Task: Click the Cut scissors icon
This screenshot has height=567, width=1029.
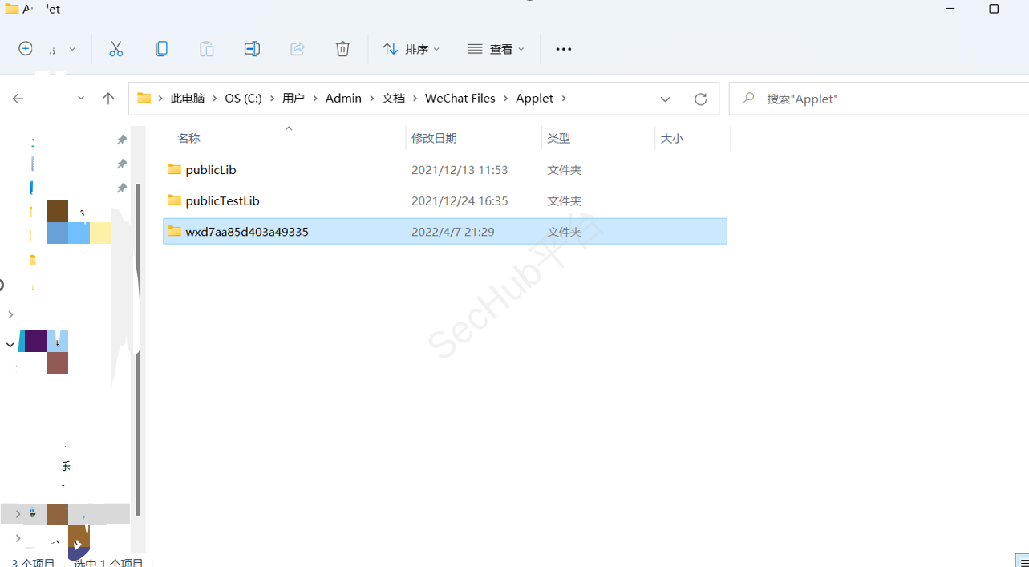Action: pos(116,49)
